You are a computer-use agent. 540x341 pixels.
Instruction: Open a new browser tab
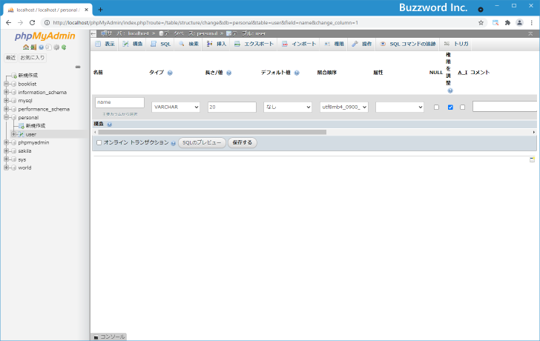point(100,10)
